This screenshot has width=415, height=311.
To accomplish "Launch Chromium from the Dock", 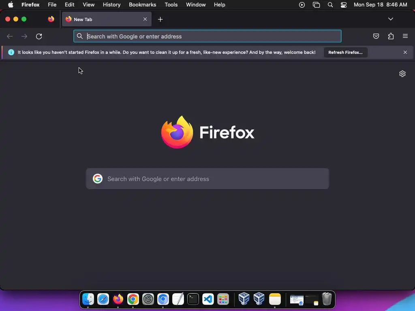I will point(163,299).
